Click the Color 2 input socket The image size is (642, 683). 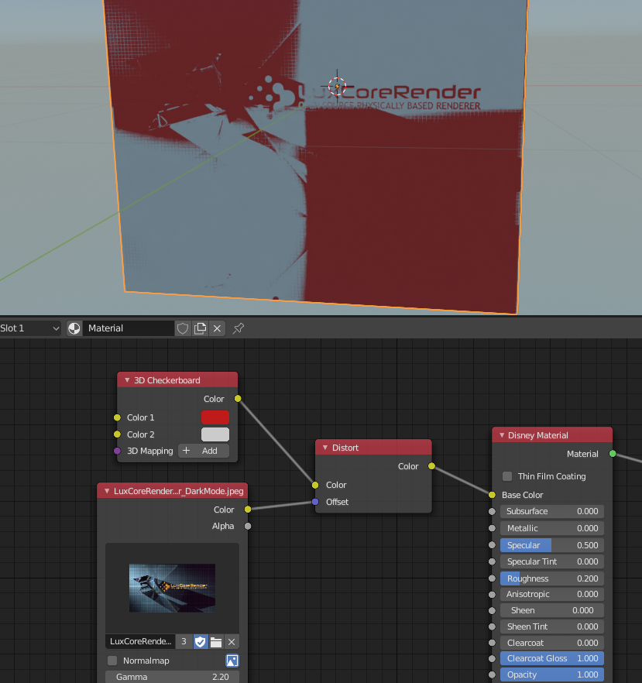(117, 434)
